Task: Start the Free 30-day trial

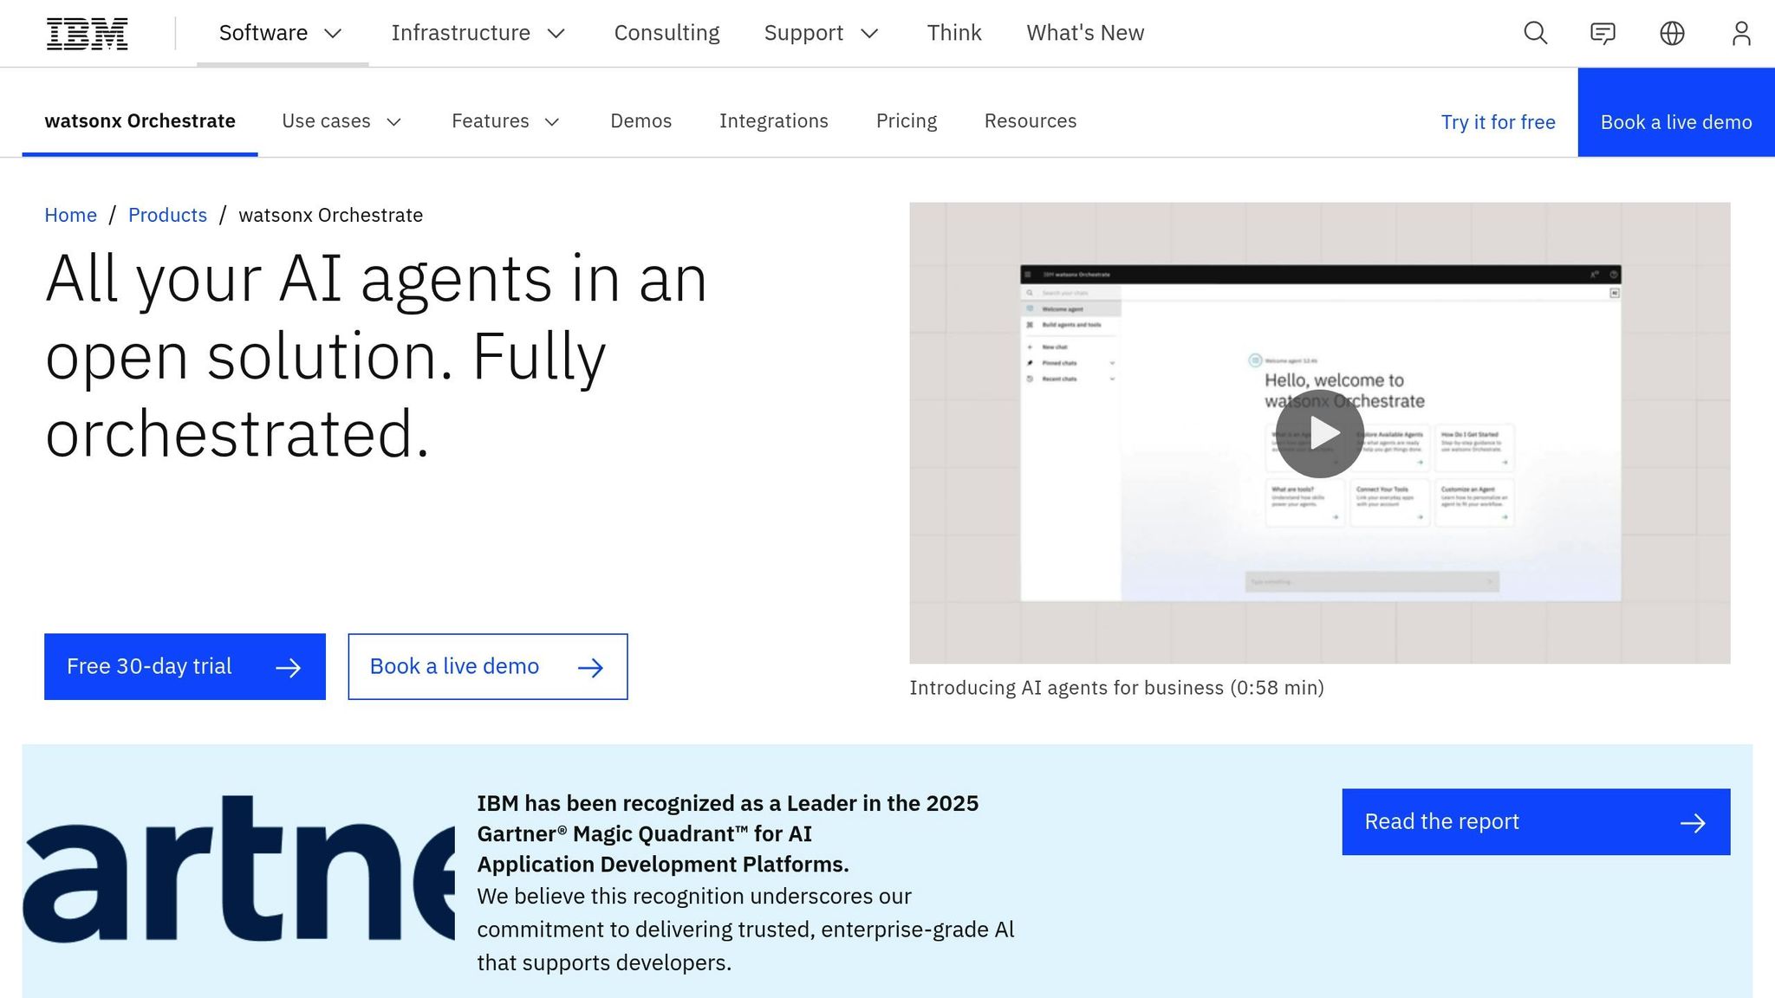Action: [184, 666]
